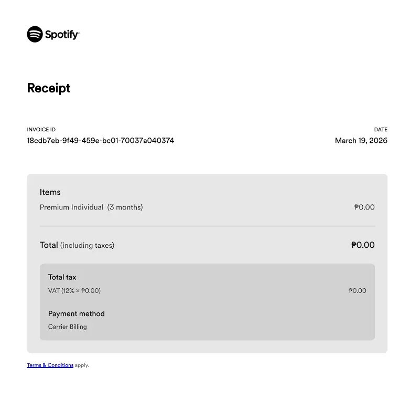The width and height of the screenshot is (400, 410).
Task: Click the Premium Individual item price
Action: 364,207
